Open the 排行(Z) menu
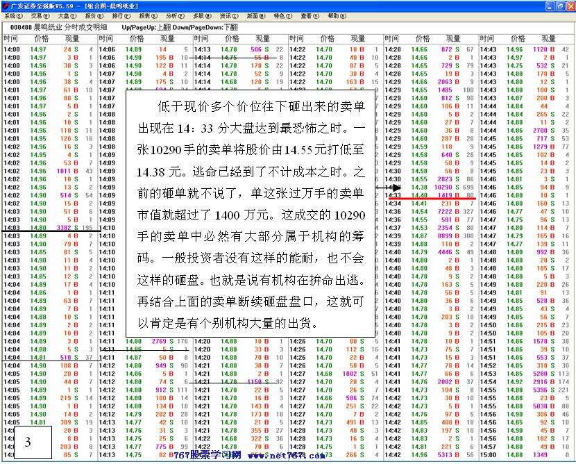Image resolution: width=576 pixels, height=464 pixels. tap(121, 16)
